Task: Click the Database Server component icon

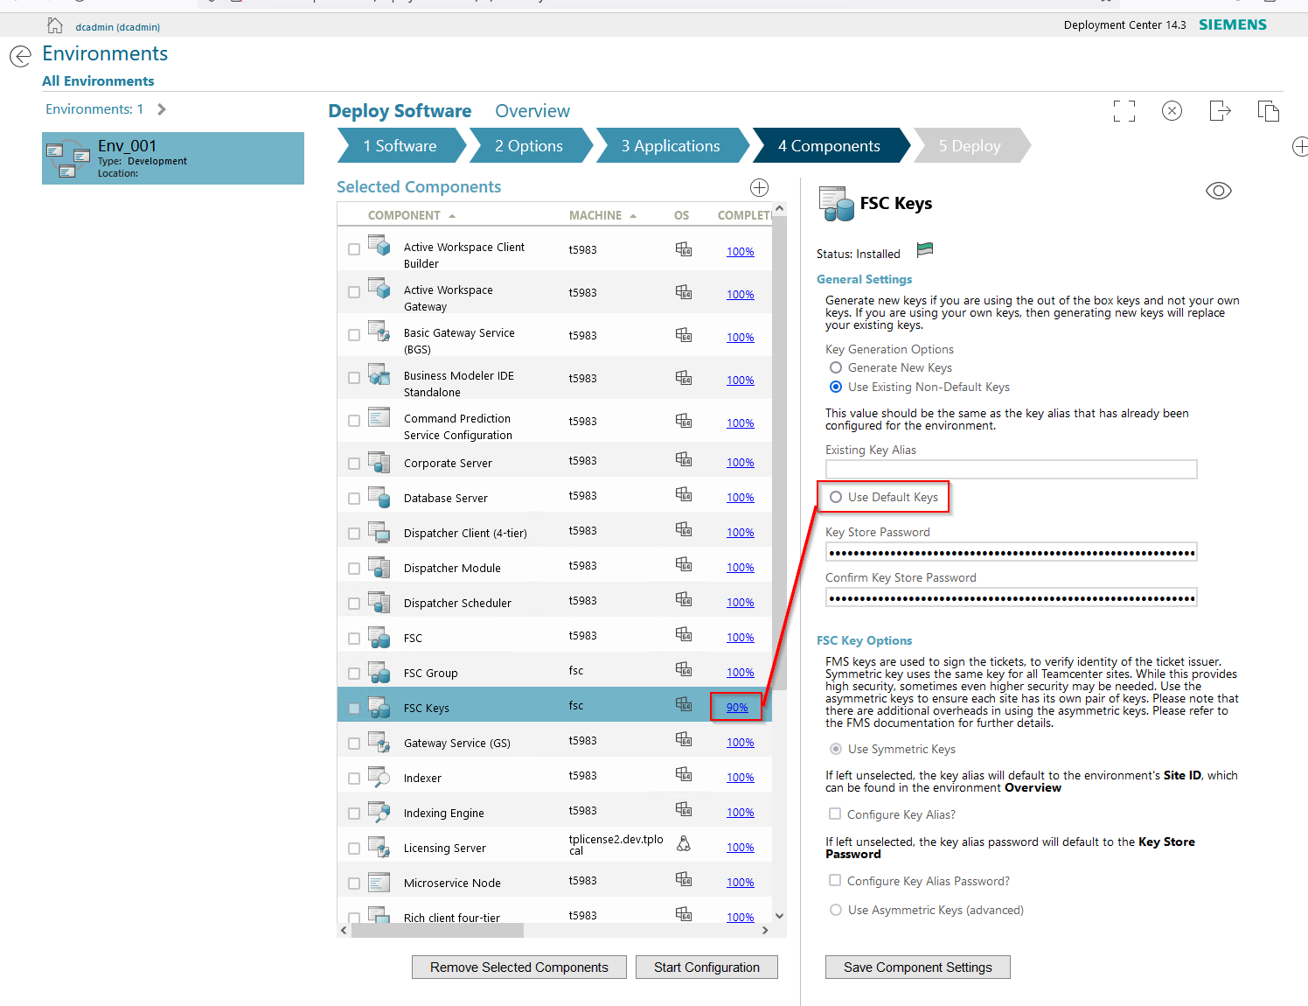Action: click(x=379, y=497)
